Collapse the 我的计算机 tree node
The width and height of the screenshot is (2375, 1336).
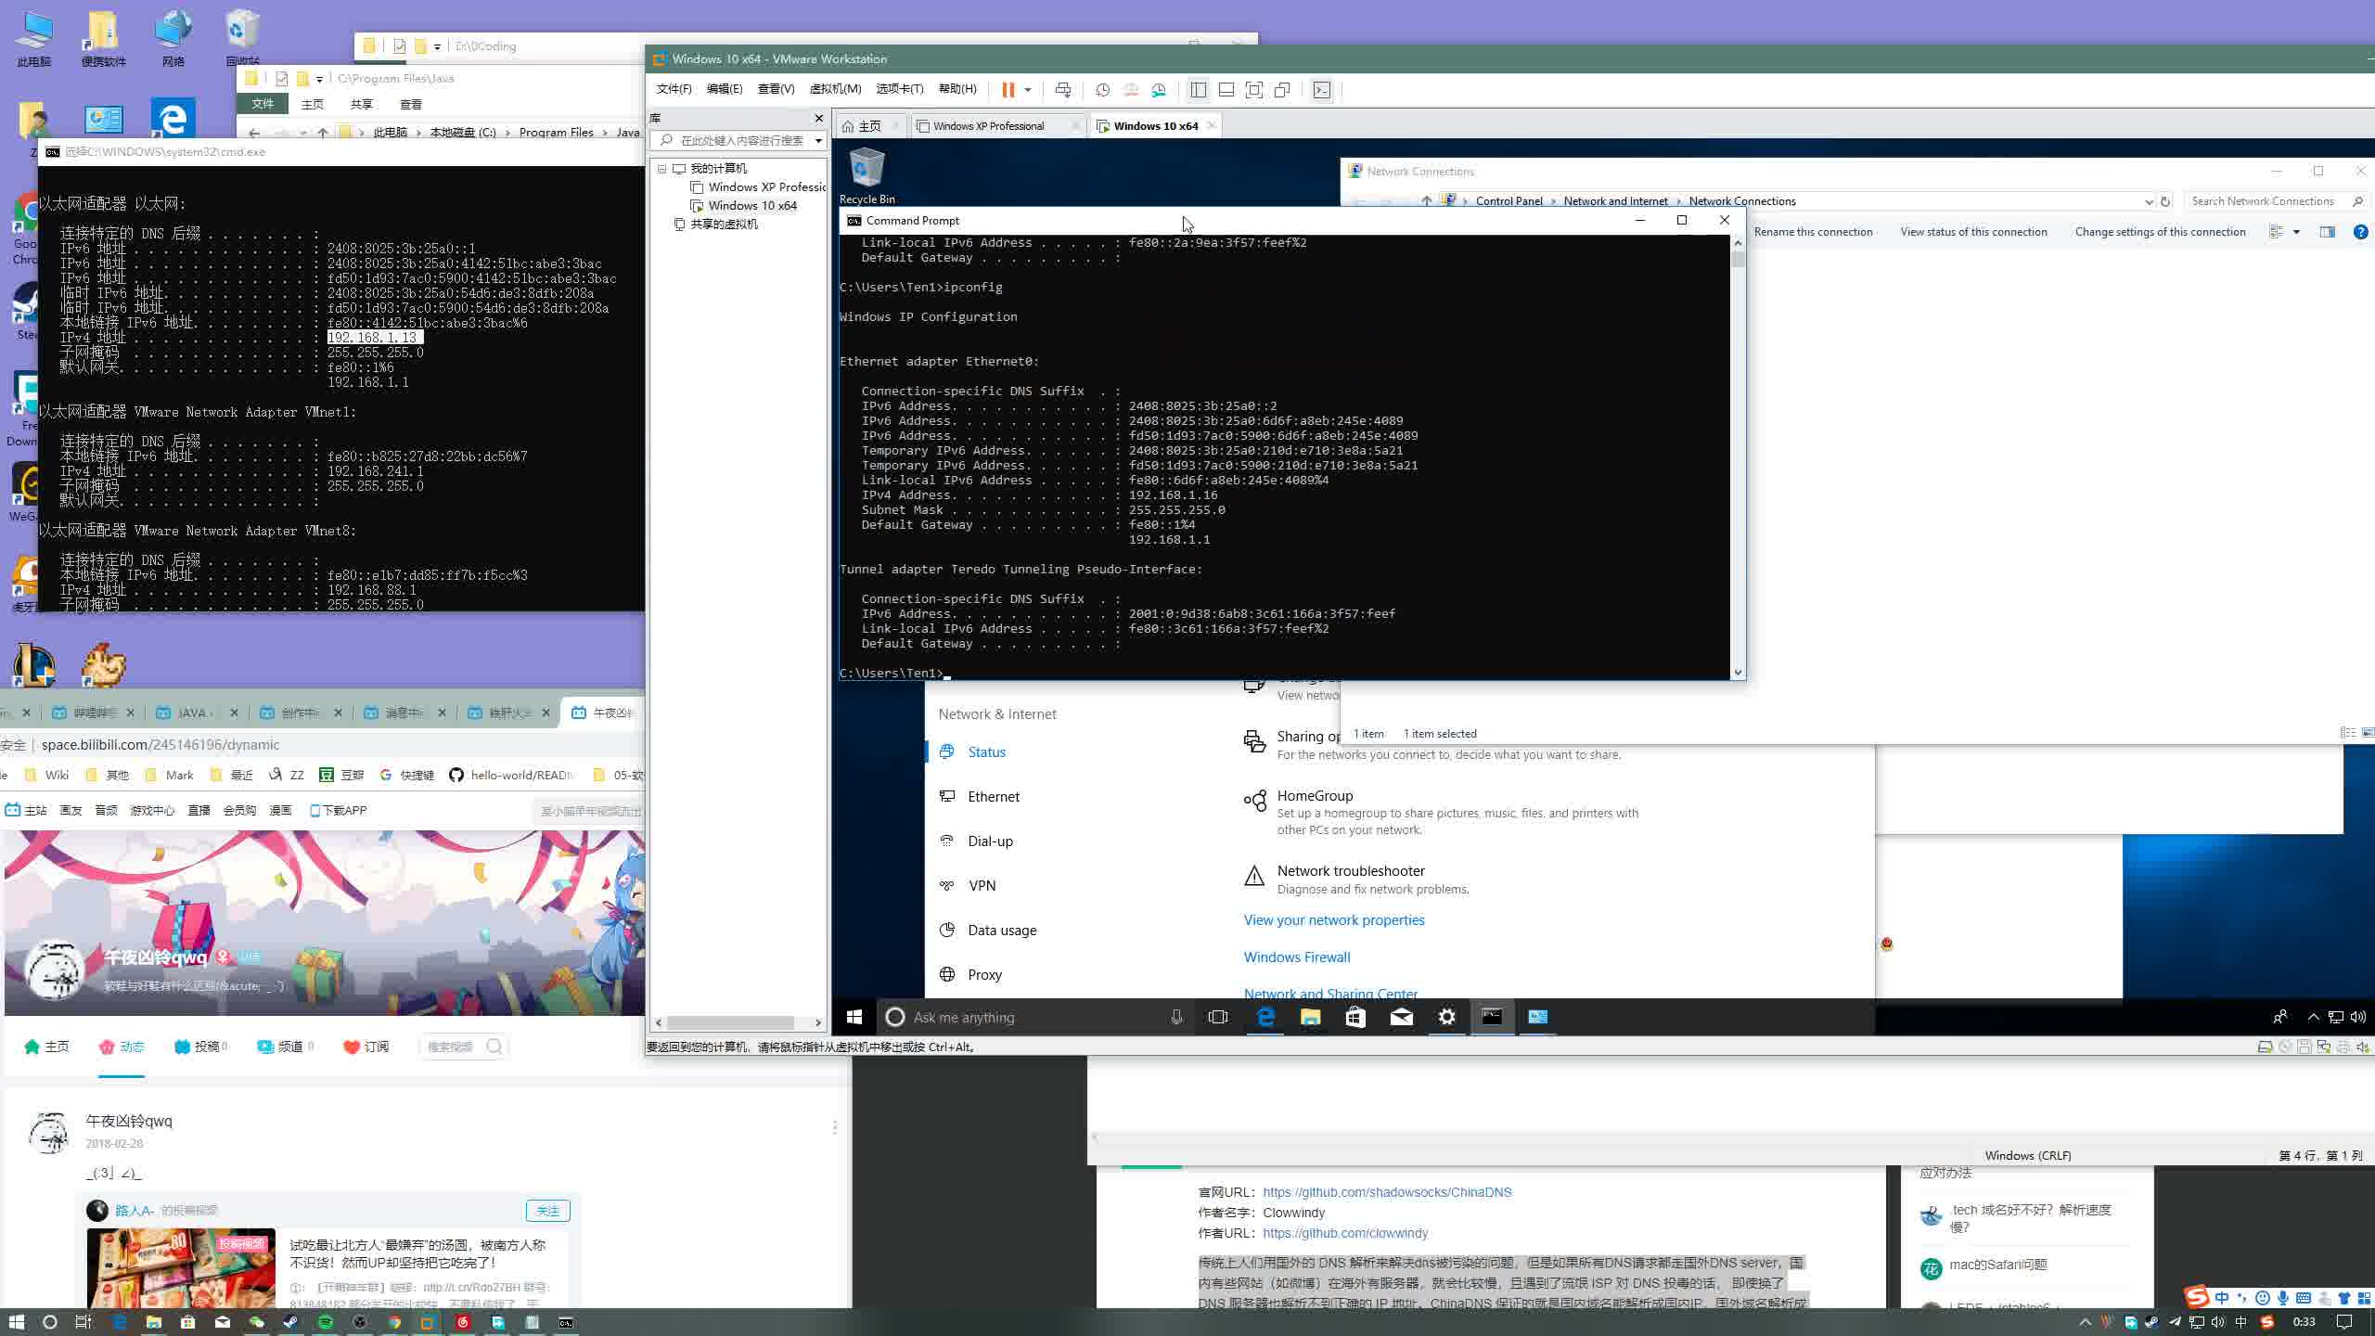coord(661,169)
